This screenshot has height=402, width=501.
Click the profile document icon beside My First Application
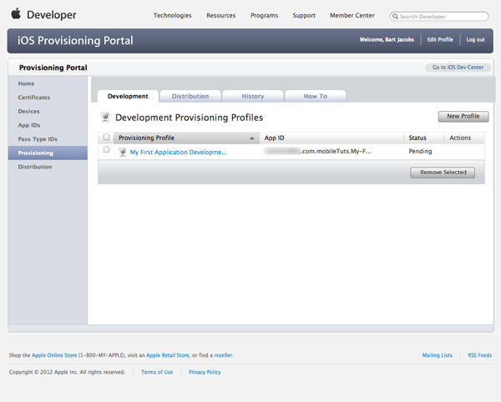point(123,152)
